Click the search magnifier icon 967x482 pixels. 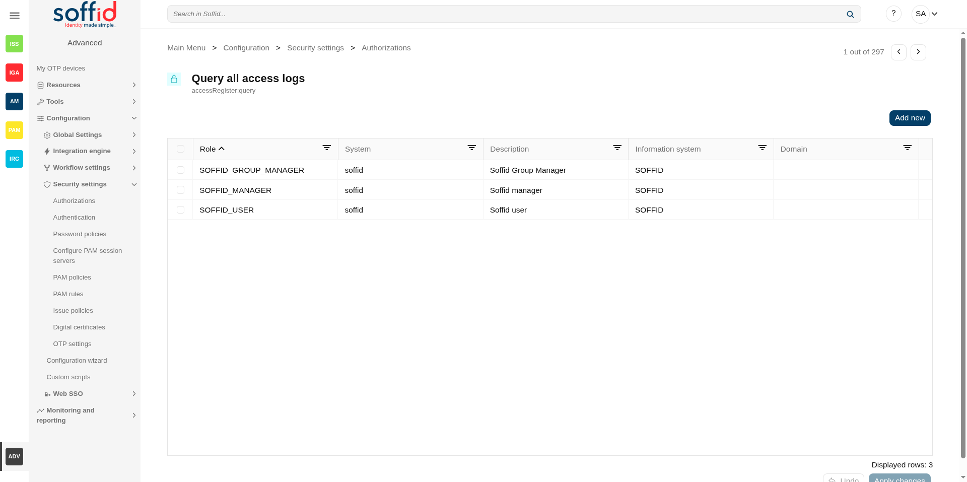(850, 14)
